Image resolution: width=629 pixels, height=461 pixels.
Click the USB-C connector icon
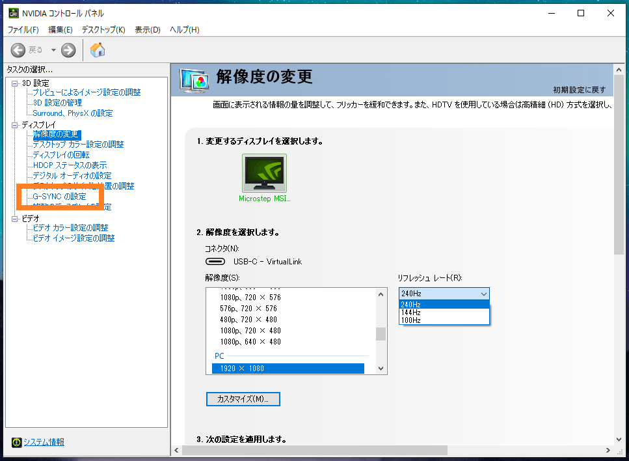[215, 262]
